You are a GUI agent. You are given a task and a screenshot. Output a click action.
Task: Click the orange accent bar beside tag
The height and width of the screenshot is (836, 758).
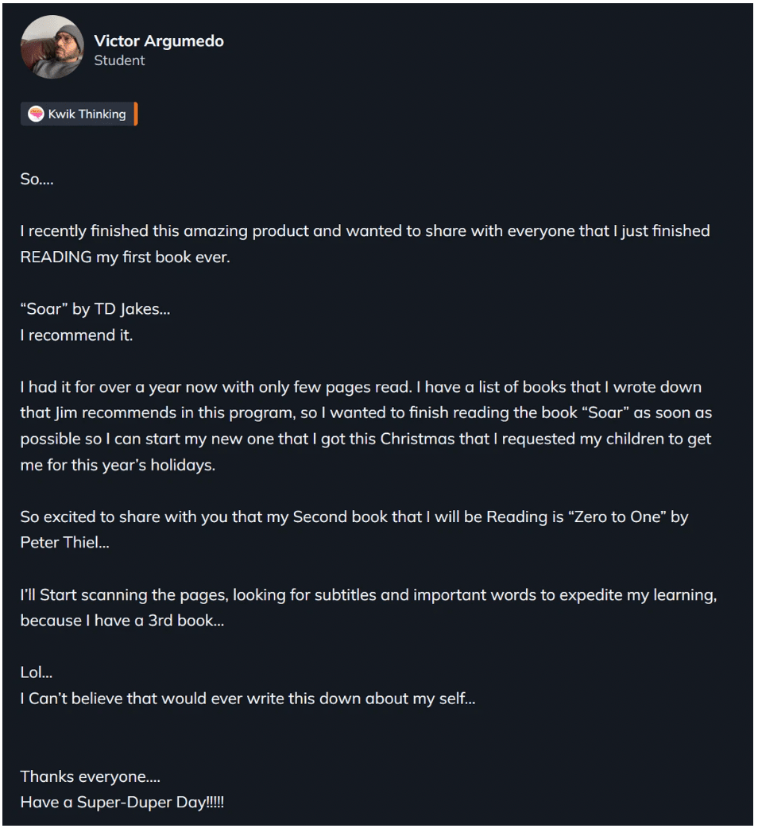click(136, 114)
